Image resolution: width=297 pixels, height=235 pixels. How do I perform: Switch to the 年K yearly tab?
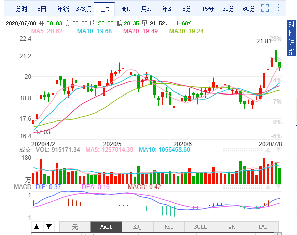coord(167,9)
